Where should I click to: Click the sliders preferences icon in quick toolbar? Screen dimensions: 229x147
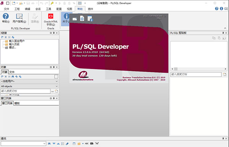point(80,3)
